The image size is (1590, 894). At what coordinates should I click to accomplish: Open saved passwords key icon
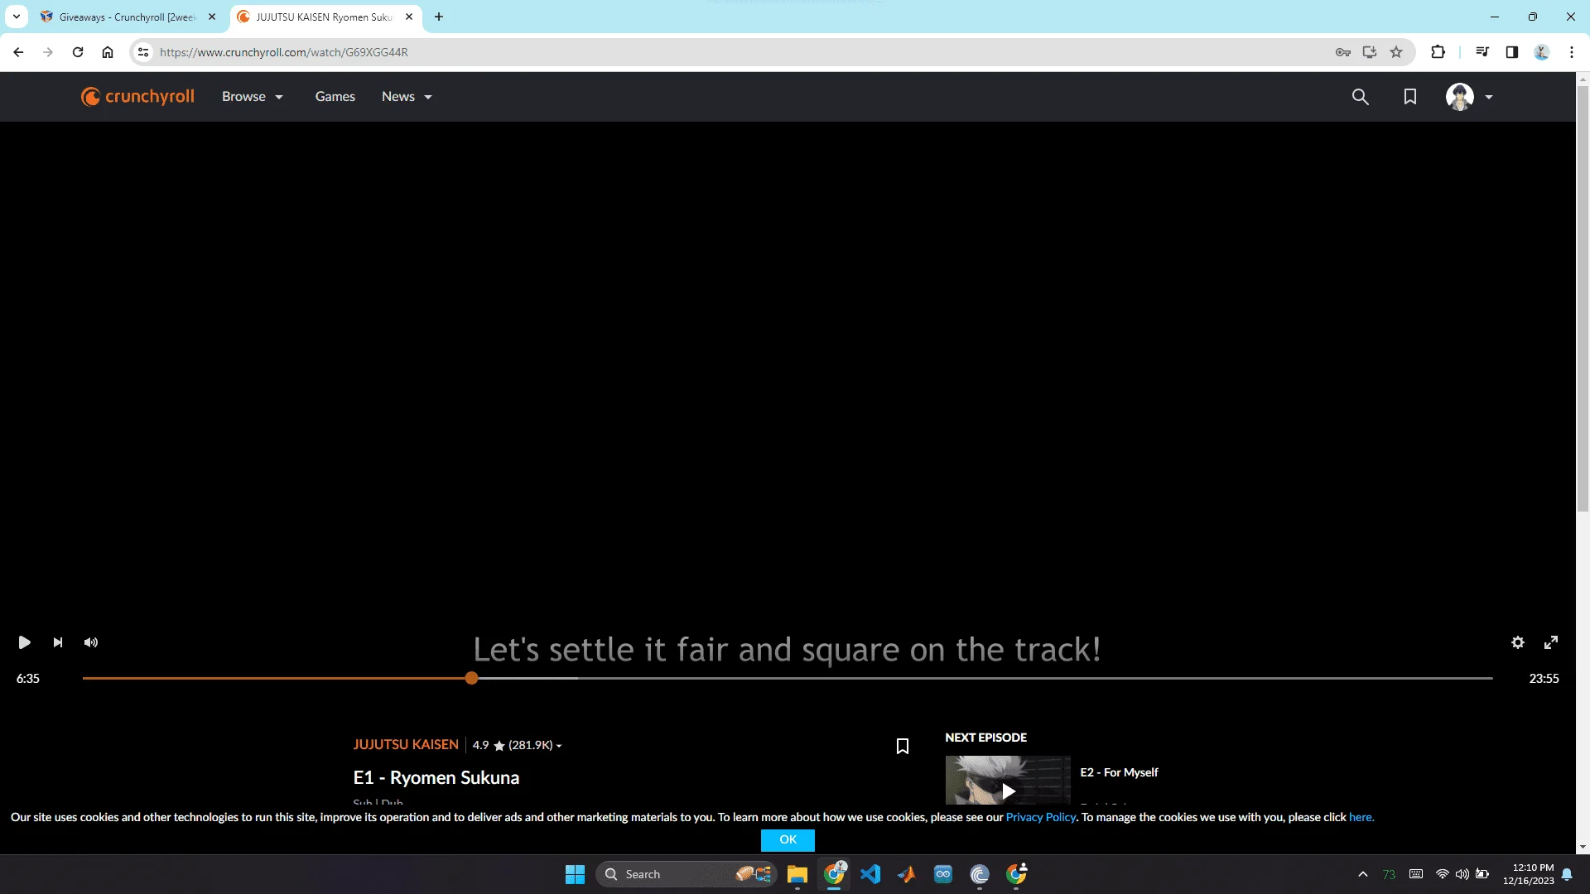[x=1343, y=52]
